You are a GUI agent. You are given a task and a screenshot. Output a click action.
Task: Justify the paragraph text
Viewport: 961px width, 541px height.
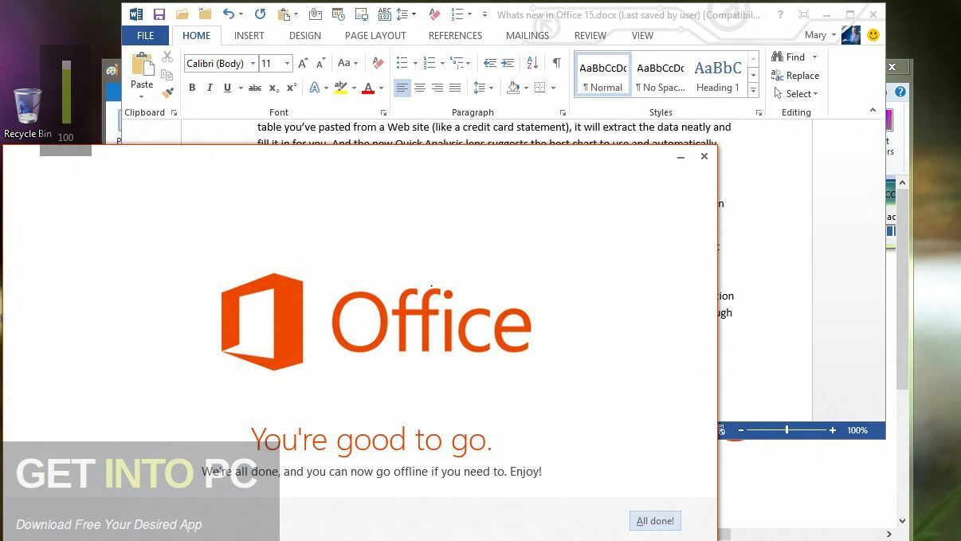coord(455,88)
